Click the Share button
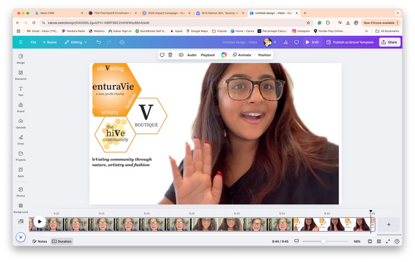Screen dimensions: 415x262 click(x=389, y=42)
